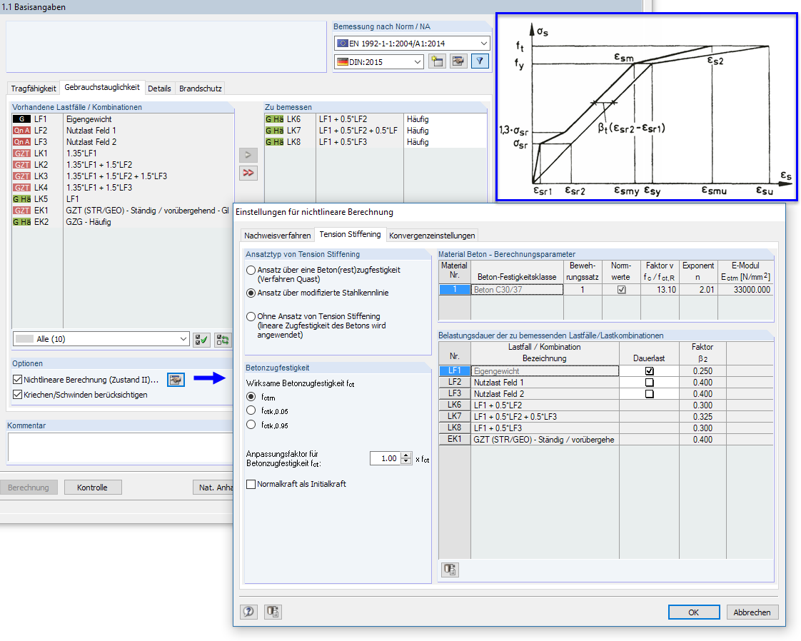Select LK7 row in Zu bemessen list

click(376, 130)
